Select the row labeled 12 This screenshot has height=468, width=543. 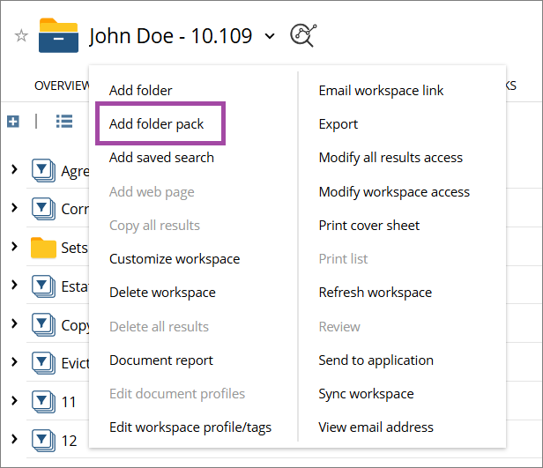coord(69,441)
